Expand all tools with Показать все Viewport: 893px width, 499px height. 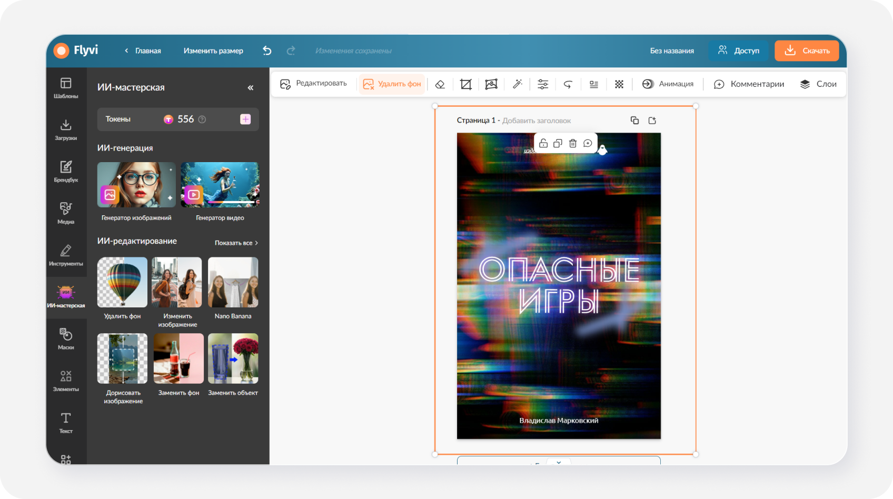[236, 243]
